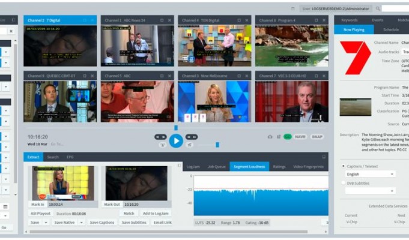Toggle the SNAP button
The width and height of the screenshot is (409, 240).
click(x=317, y=137)
